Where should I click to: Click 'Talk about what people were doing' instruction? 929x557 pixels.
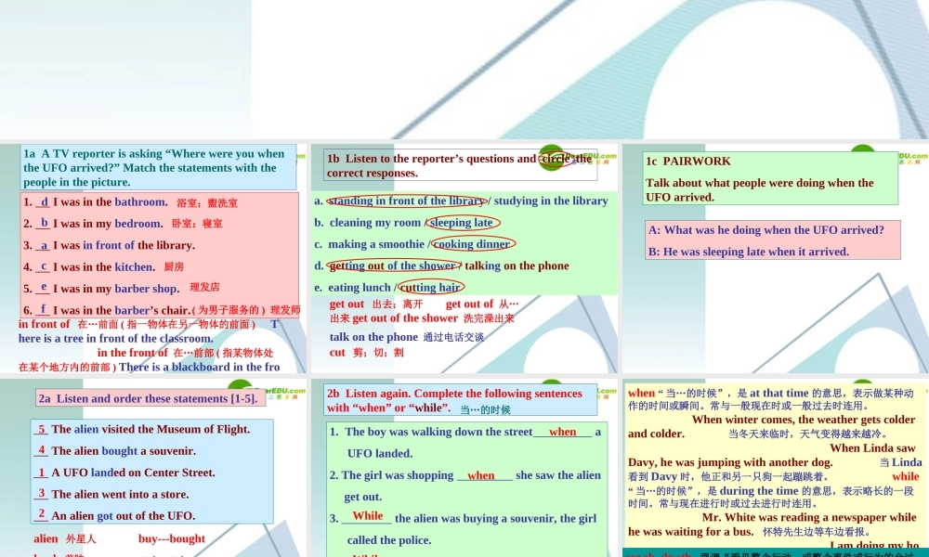click(x=760, y=190)
